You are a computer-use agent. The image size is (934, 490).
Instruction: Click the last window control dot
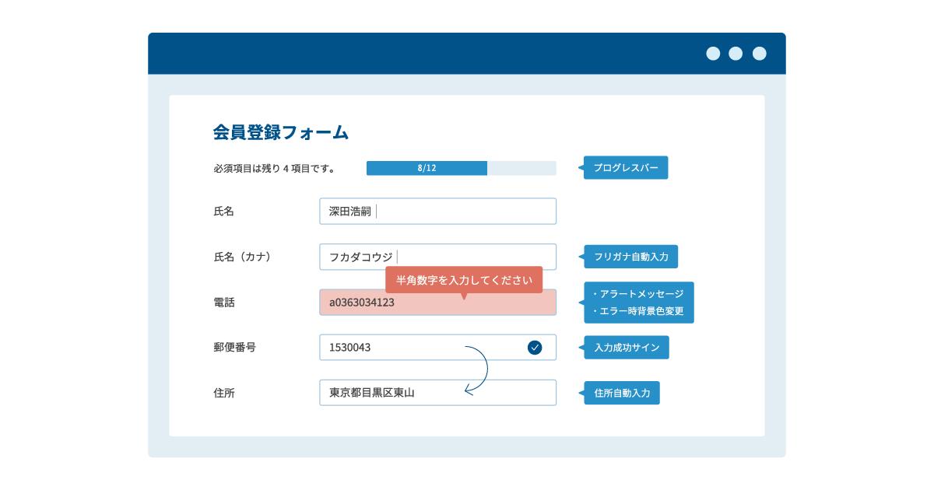click(760, 54)
